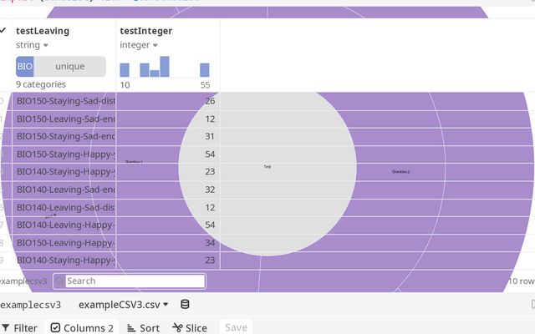Open the integer type dropdown for testInteger

pyautogui.click(x=155, y=45)
